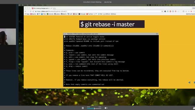Viewport: 195px width, 110px height.
Task: Click the browser home icon
Action: (x=33, y=11)
